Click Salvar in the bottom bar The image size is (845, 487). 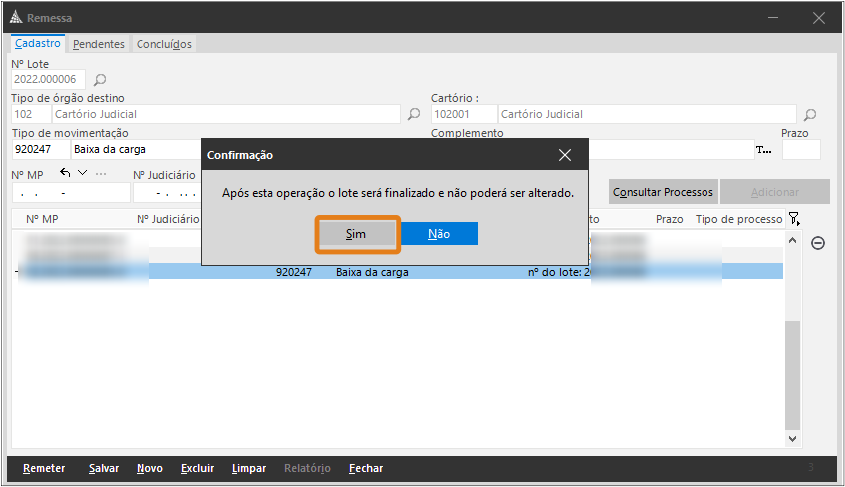[104, 469]
